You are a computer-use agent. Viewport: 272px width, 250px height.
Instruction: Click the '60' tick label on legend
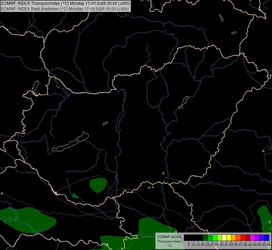click(269, 245)
